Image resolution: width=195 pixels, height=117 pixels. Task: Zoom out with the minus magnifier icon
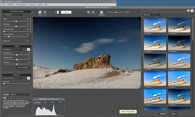[93, 12]
